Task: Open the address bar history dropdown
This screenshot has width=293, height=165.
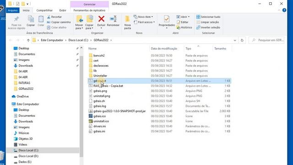Action: tap(235, 40)
